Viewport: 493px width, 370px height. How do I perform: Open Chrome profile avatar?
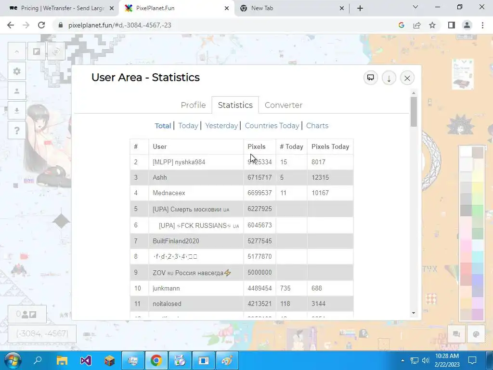(467, 25)
